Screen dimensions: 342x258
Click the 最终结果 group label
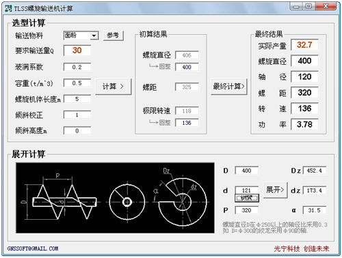click(x=269, y=34)
